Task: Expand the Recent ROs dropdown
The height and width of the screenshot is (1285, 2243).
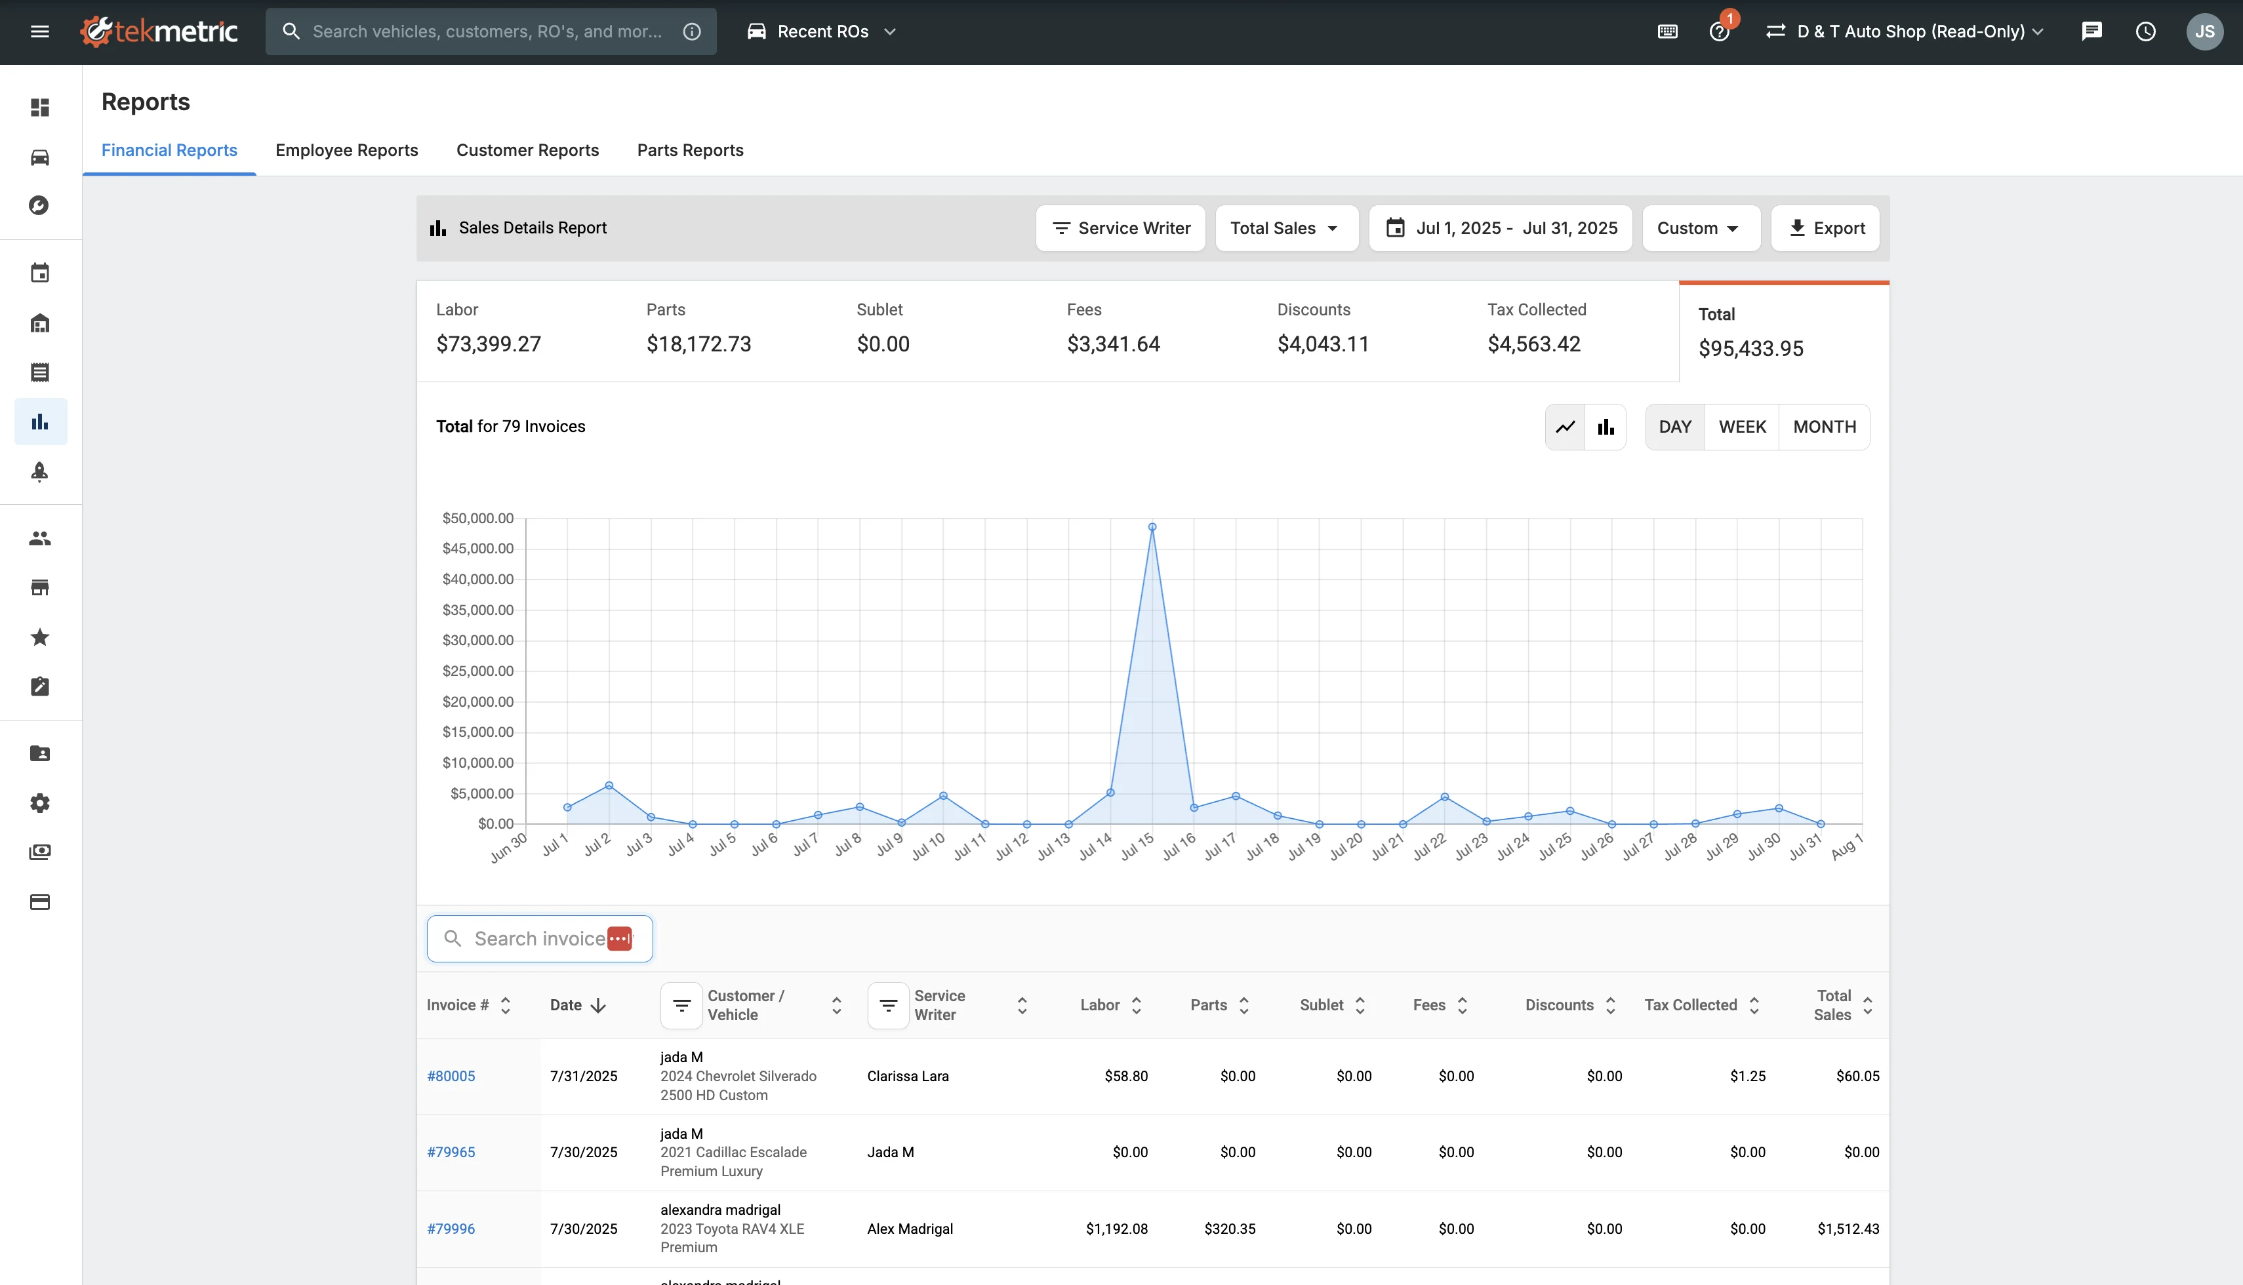Action: point(822,31)
